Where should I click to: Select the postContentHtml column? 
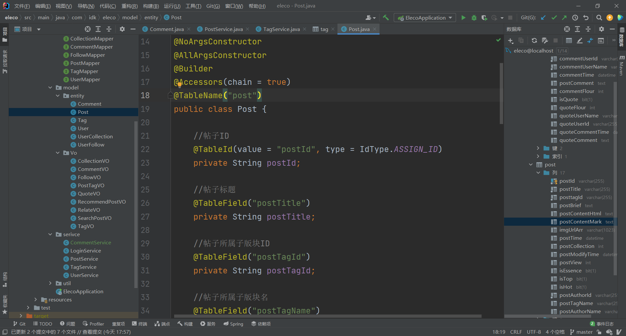tap(580, 213)
